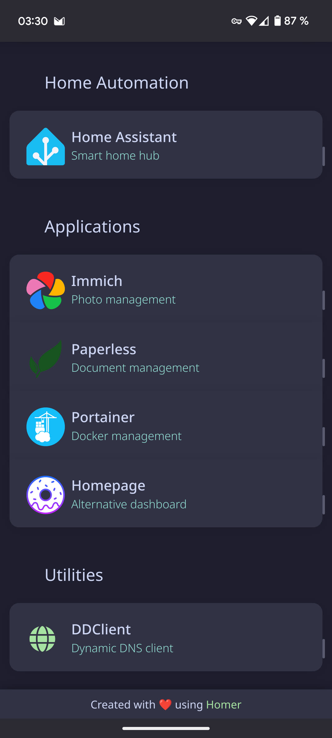Select the Utilities section heading
This screenshot has width=332, height=738.
pos(74,575)
